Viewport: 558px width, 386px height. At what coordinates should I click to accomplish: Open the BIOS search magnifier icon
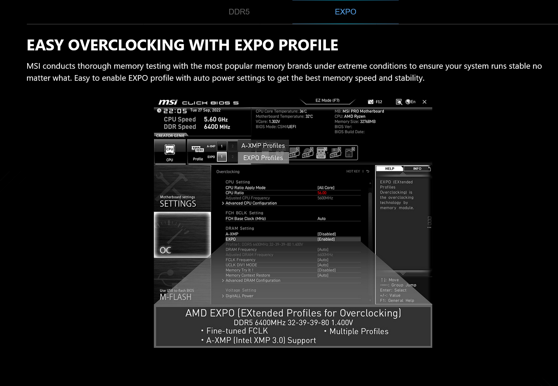(x=399, y=102)
